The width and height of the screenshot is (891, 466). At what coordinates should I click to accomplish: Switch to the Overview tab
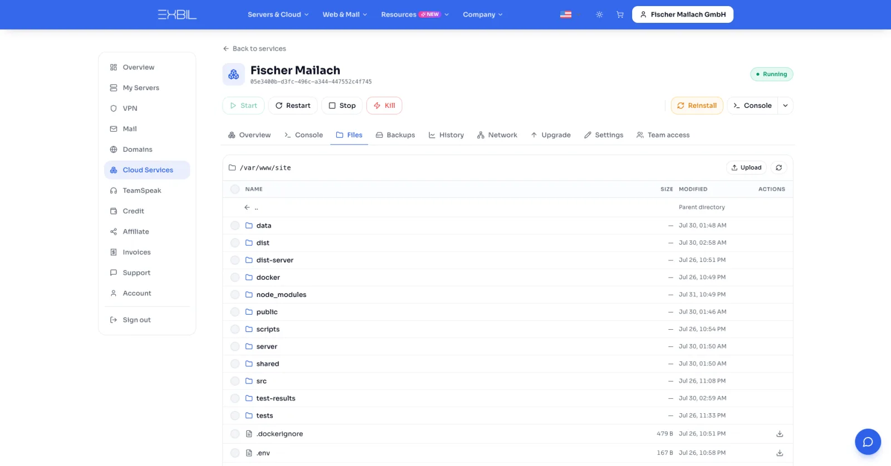click(x=249, y=135)
